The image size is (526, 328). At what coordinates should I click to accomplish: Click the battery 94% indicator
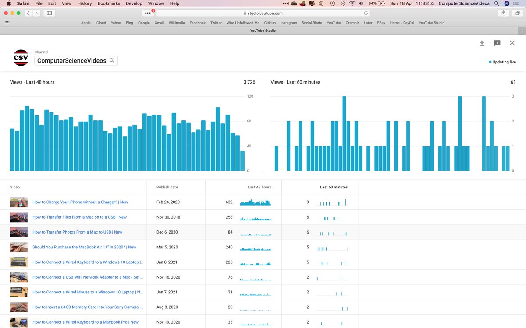click(377, 3)
